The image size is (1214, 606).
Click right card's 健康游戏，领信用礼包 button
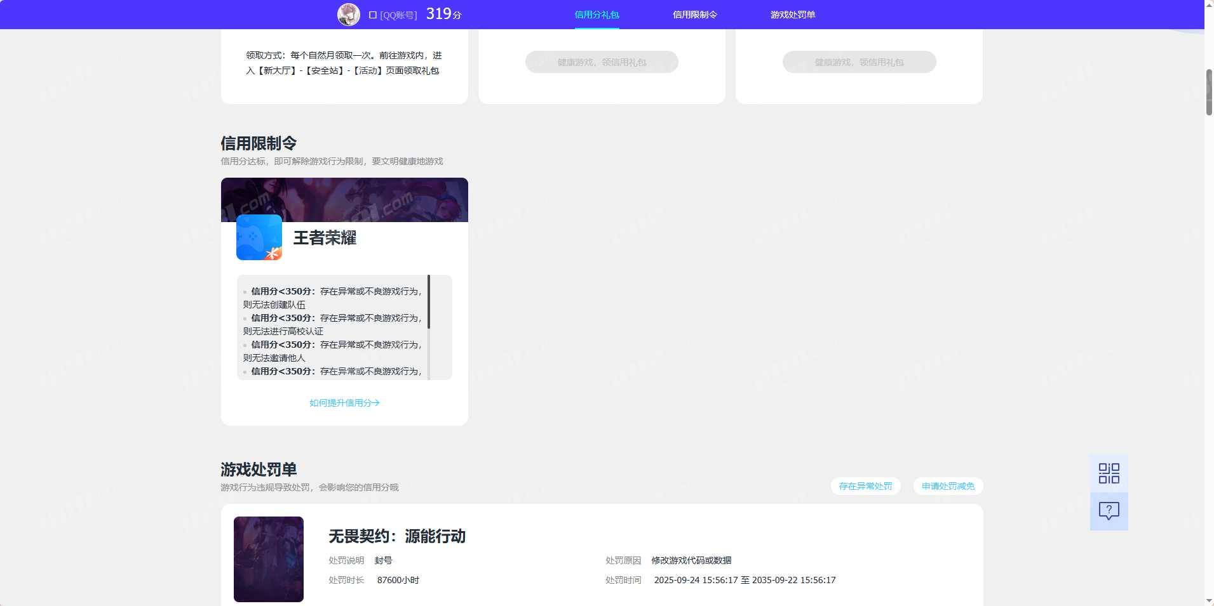(859, 62)
